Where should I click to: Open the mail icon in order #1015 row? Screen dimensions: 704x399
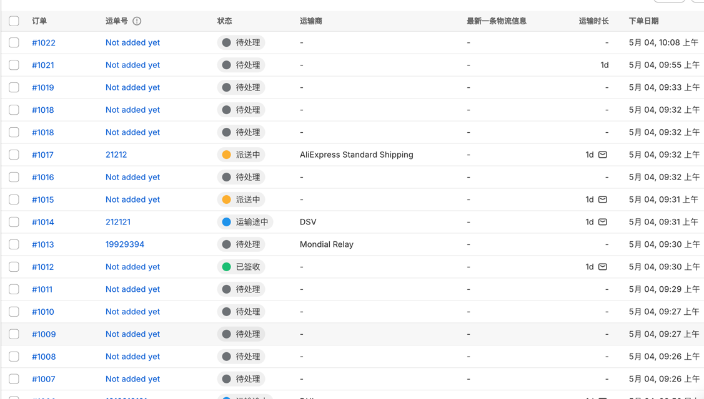coord(603,199)
